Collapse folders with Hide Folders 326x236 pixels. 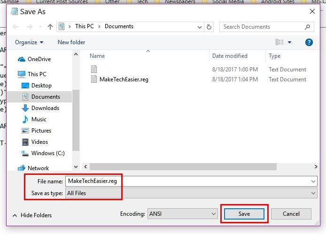[32, 215]
